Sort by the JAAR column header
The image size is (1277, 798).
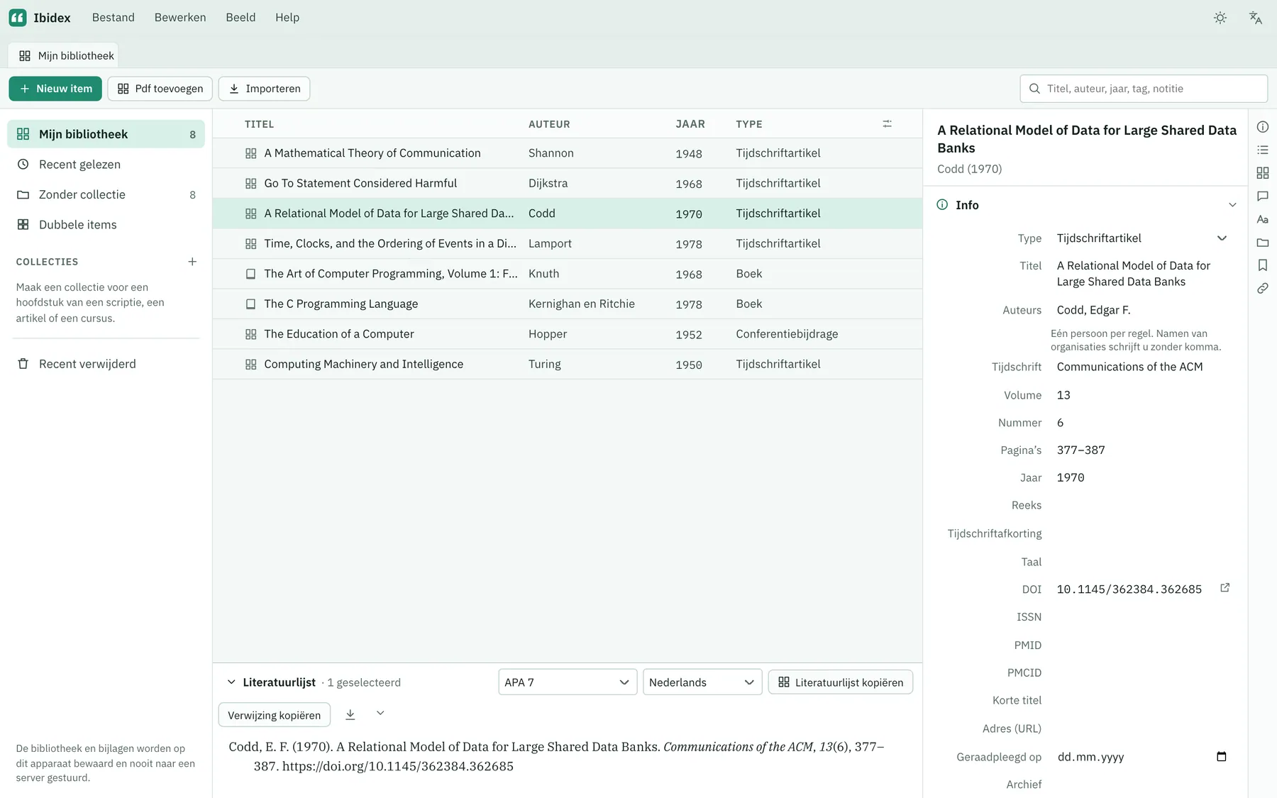[x=690, y=124]
